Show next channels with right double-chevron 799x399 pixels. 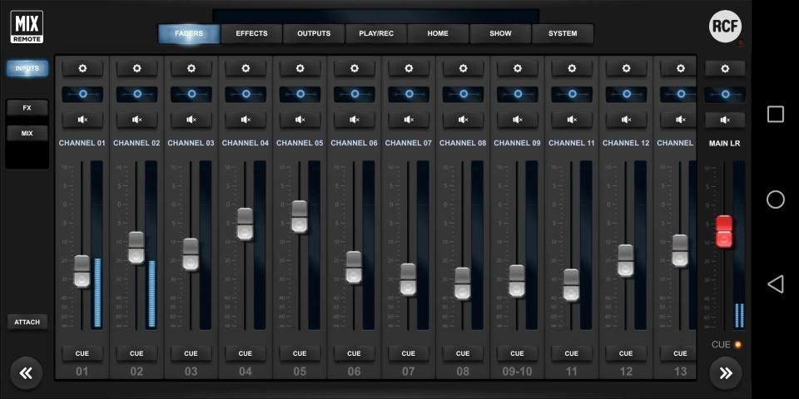725,373
